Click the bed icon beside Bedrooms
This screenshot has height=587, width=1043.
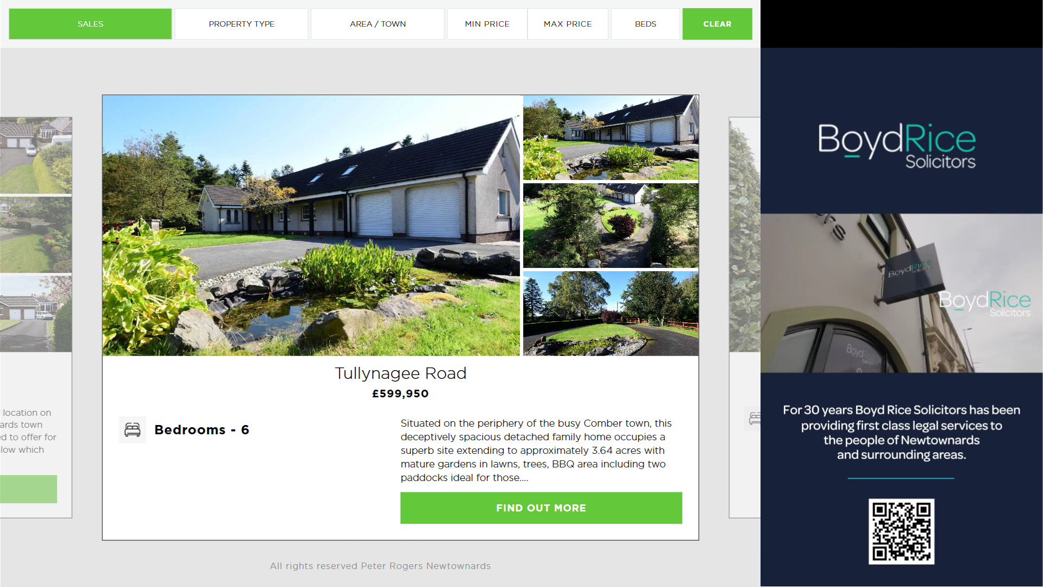click(x=132, y=430)
